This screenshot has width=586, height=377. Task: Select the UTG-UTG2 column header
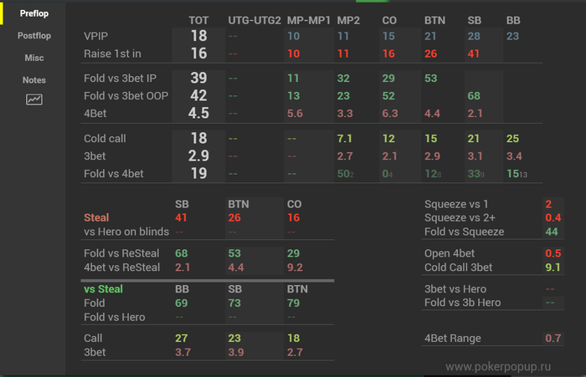254,19
